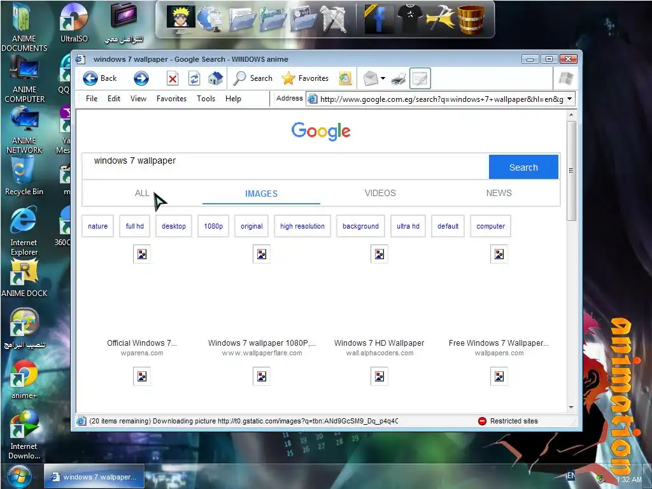Screen dimensions: 652x489
Task: Click the 1080p filter chip
Action: (x=213, y=226)
